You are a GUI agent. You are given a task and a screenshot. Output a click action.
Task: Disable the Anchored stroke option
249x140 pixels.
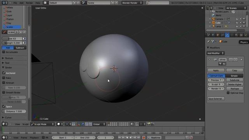click(x=4, y=73)
